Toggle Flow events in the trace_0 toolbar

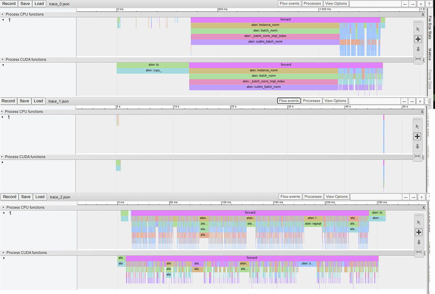coord(290,3)
